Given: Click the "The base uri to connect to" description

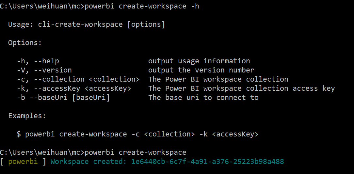Looking at the screenshot, I should [x=203, y=98].
